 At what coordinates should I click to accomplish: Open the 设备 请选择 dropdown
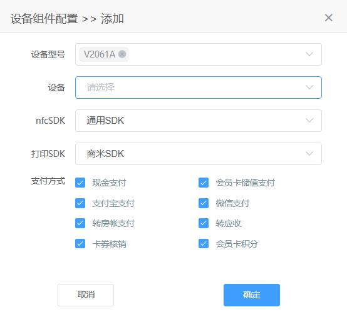pyautogui.click(x=199, y=88)
